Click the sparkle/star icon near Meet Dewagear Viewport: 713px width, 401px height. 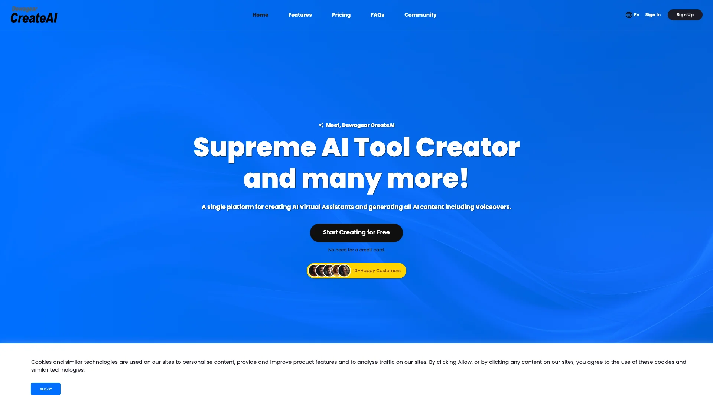[x=321, y=125]
